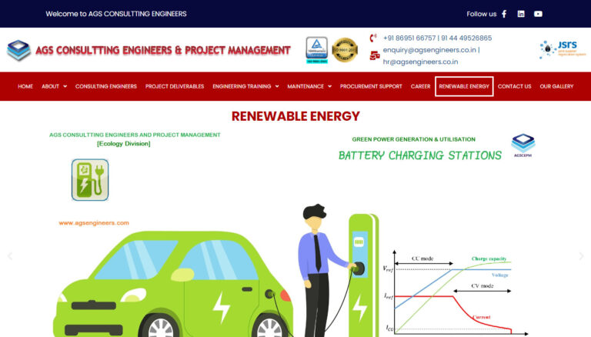Click the red email envelope icon
This screenshot has width=591, height=337.
click(x=374, y=56)
